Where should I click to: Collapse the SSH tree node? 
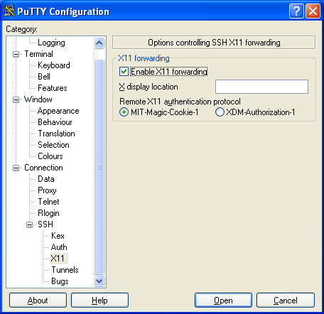(x=29, y=224)
